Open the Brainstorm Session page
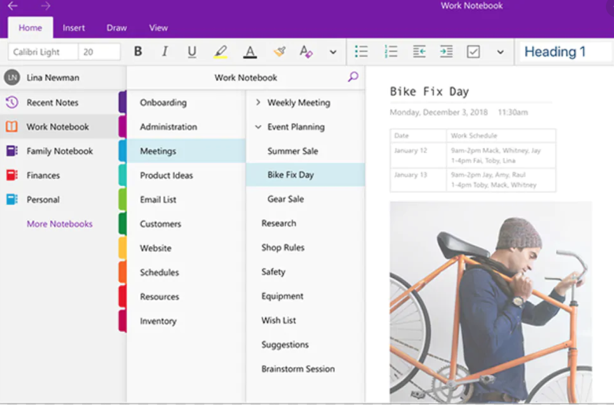The image size is (614, 405). coord(305,369)
